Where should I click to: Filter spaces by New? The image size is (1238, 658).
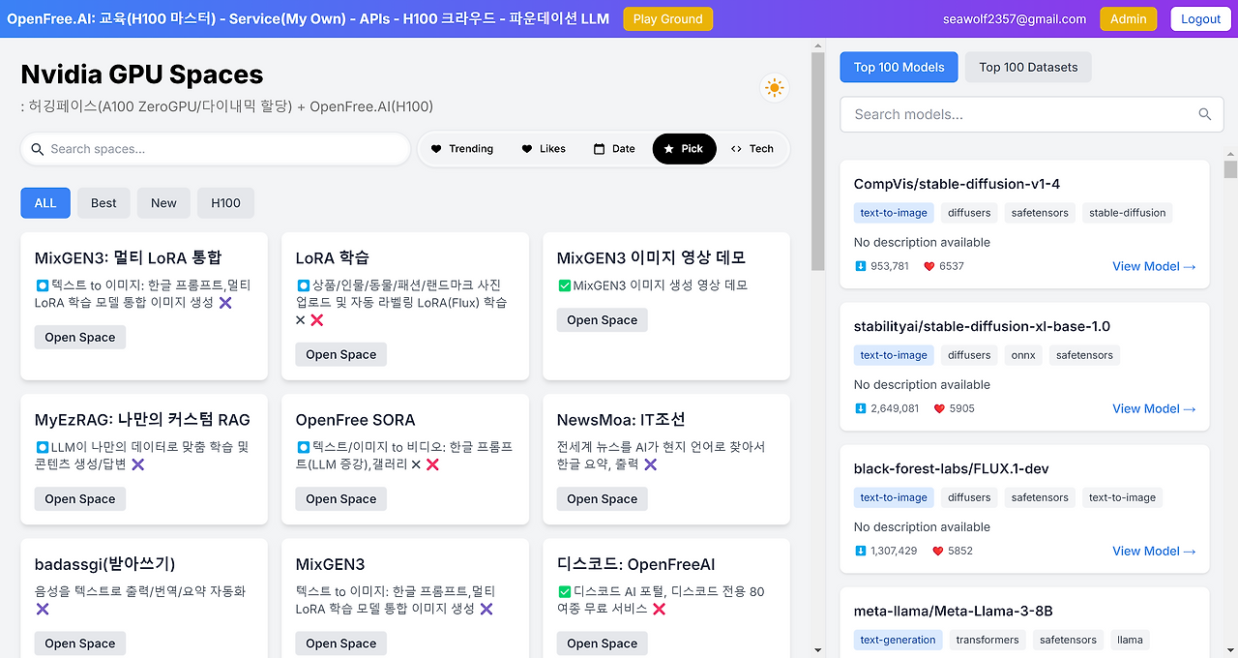tap(163, 203)
